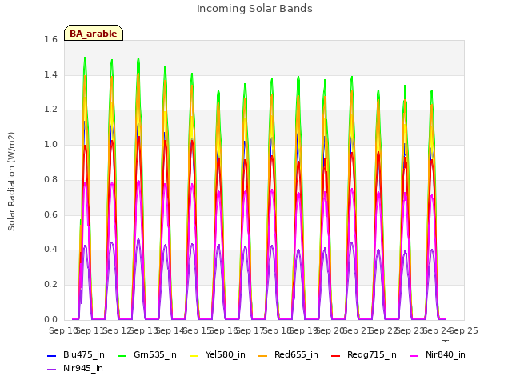Click the Red655_in orange legend swatch

[x=263, y=355]
